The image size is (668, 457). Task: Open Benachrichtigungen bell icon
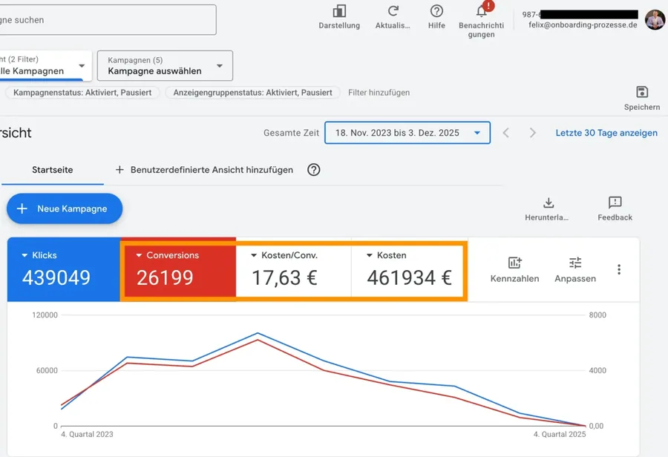482,11
